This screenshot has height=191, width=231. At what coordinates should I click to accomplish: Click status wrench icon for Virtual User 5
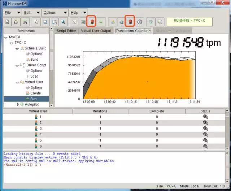(x=205, y=140)
